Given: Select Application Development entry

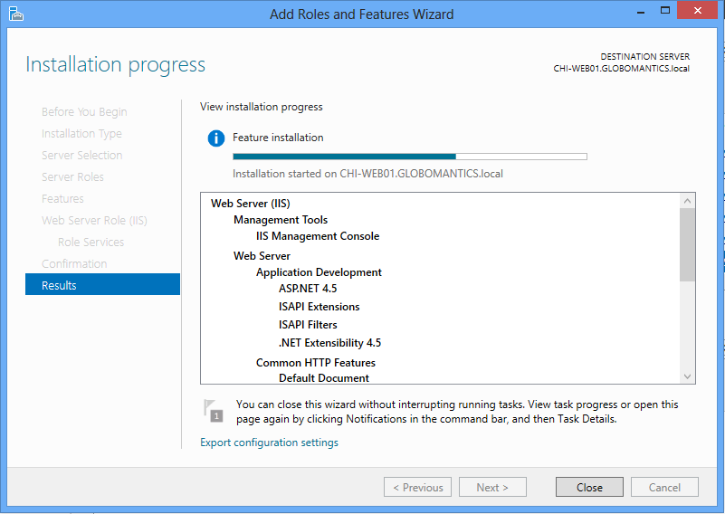Looking at the screenshot, I should click(x=319, y=272).
